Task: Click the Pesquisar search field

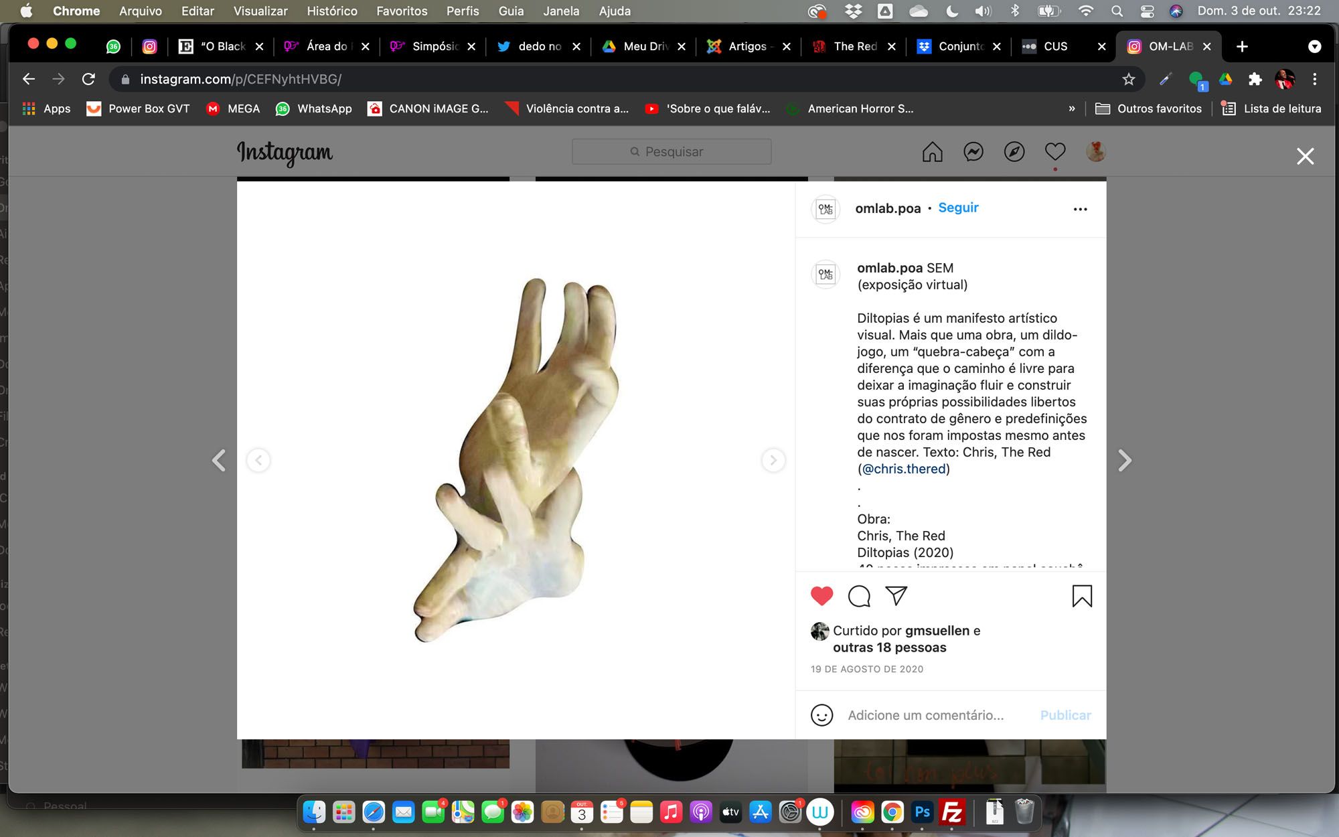Action: click(x=672, y=152)
